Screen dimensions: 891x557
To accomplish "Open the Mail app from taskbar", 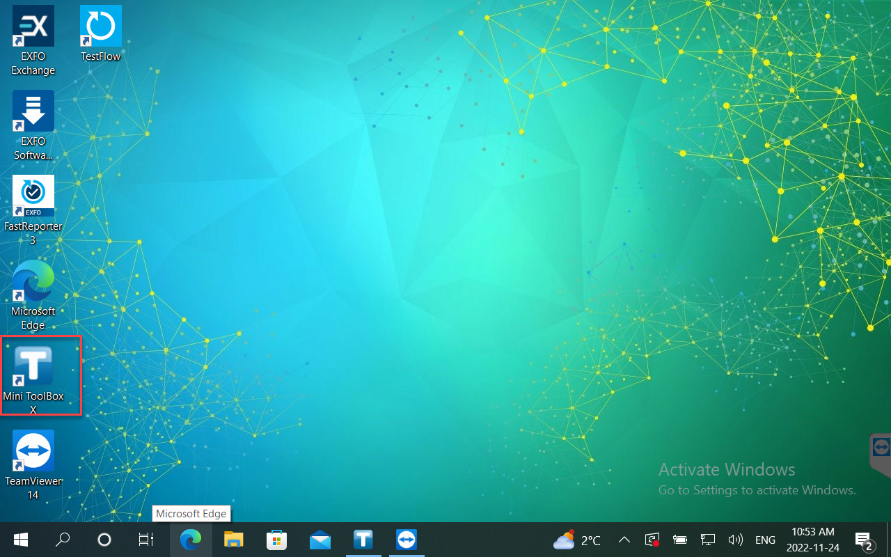I will 320,540.
